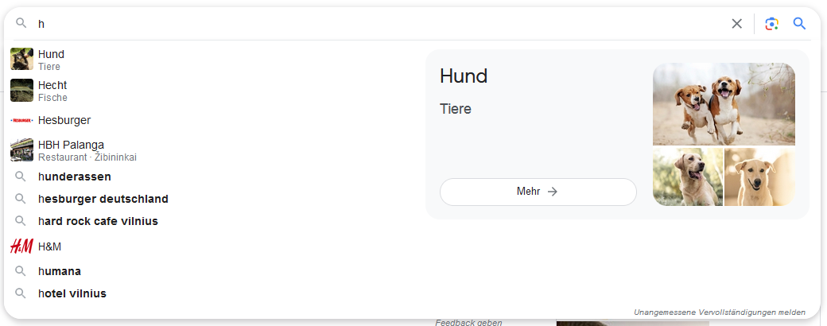Open the two running beagles photo
This screenshot has width=827, height=326.
[724, 103]
